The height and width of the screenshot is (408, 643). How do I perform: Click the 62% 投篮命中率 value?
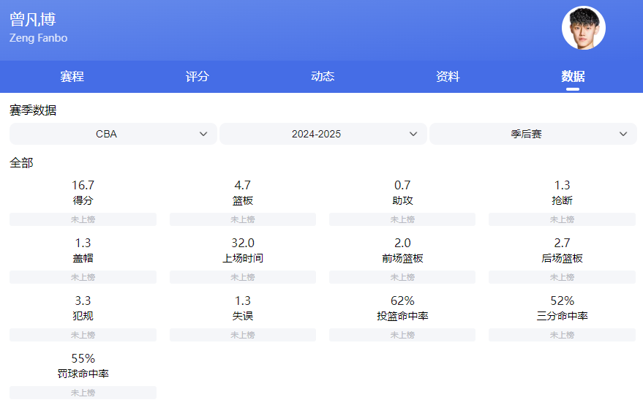coord(402,301)
